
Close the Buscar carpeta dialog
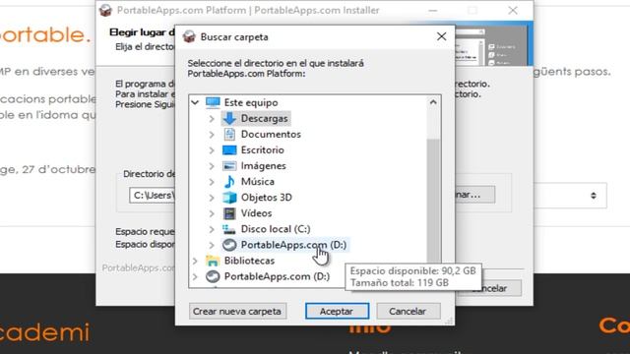pos(441,36)
